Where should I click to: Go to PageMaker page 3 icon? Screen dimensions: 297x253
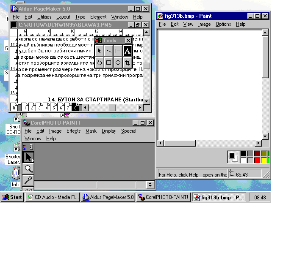39,107
